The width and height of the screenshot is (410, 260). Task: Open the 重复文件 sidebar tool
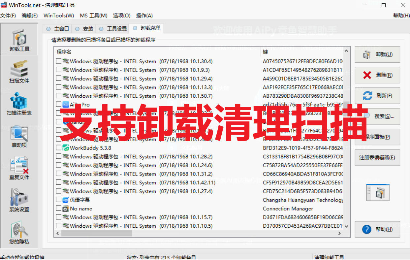coord(19,169)
